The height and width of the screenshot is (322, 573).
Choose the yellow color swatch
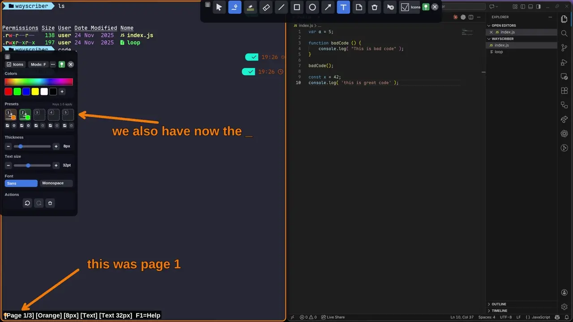35,92
